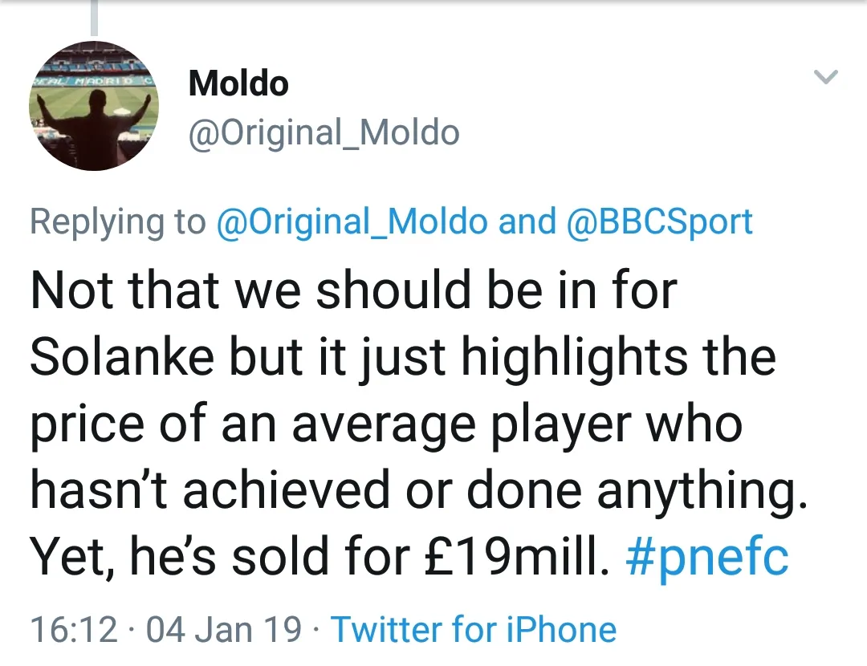Open @Original_Moldo mention in Replying to line

[x=352, y=222]
